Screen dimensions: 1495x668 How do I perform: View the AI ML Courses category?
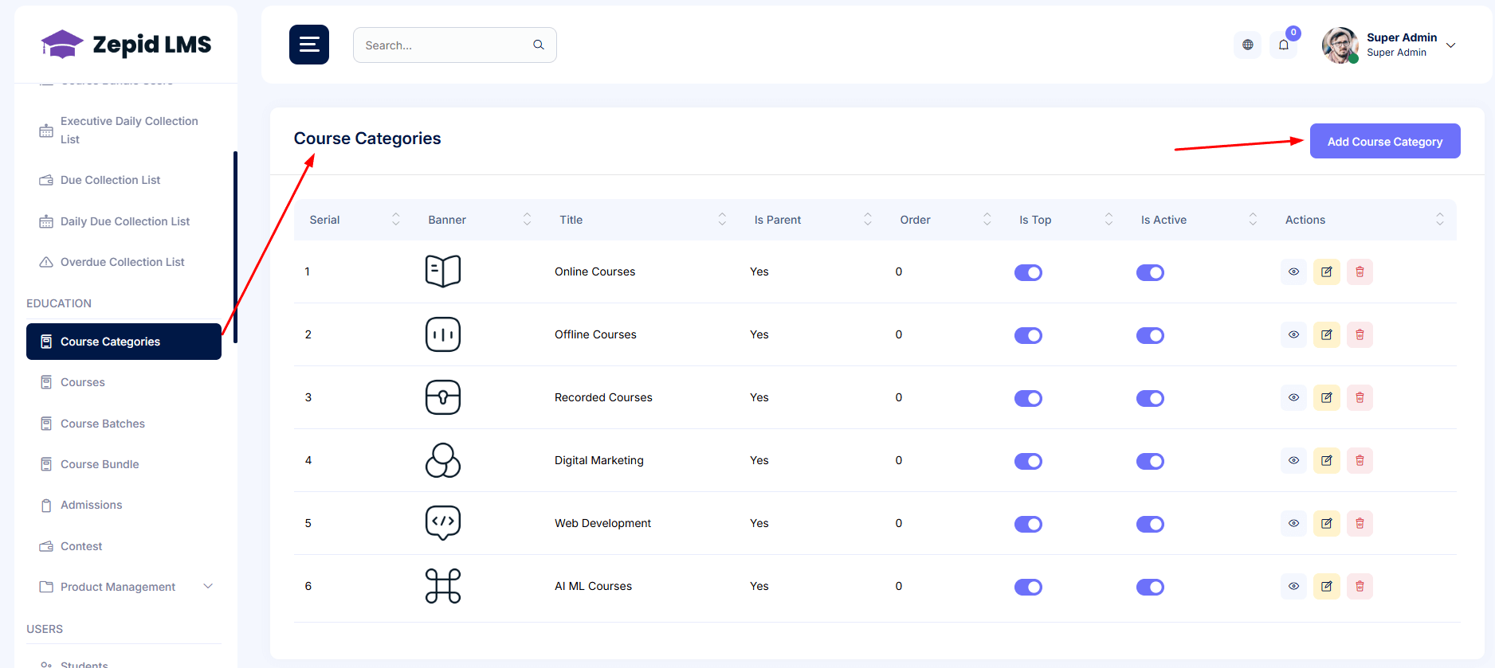(1294, 587)
